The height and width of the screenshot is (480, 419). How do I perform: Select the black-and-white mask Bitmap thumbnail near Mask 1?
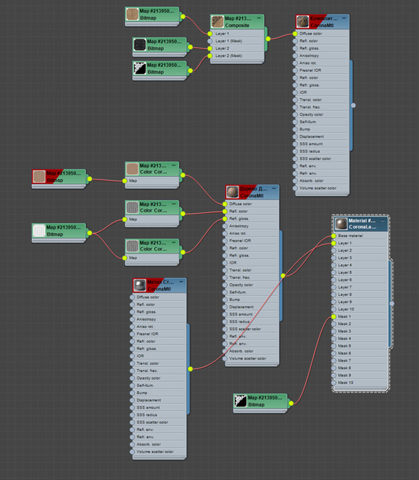point(240,401)
